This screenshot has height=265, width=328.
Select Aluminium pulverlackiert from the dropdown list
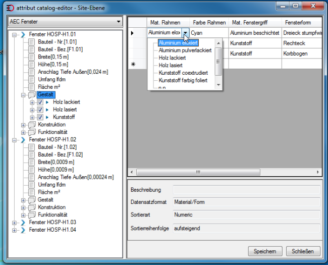coord(185,50)
